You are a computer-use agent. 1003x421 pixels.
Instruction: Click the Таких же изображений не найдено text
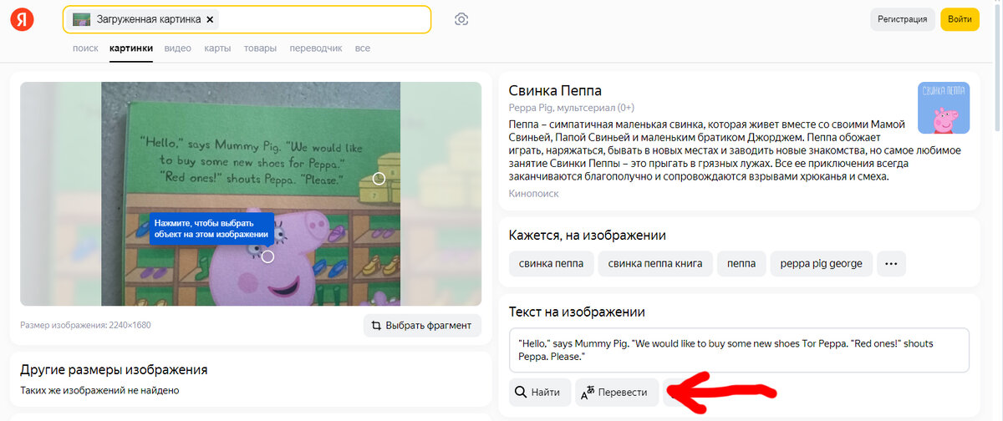[99, 390]
